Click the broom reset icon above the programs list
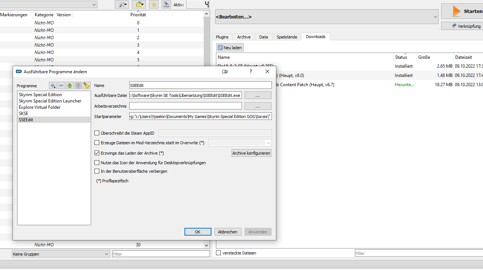 pyautogui.click(x=87, y=85)
